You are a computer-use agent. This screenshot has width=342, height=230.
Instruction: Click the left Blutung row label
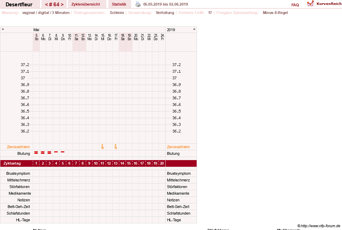pyautogui.click(x=24, y=153)
